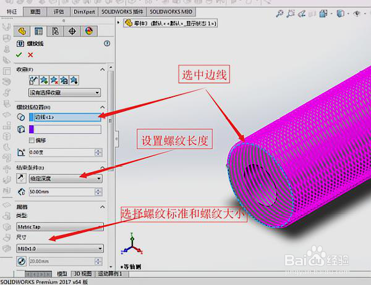Click the 50.00mm depth field
371x285 pixels.
62,191
